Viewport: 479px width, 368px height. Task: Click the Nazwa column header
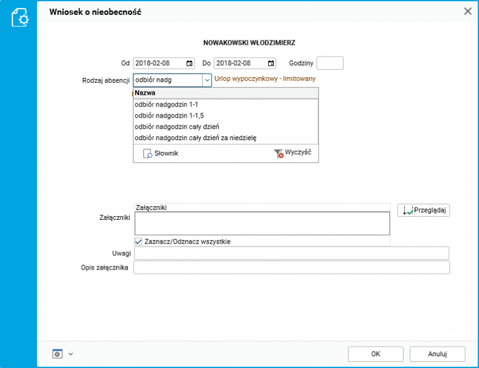click(226, 93)
